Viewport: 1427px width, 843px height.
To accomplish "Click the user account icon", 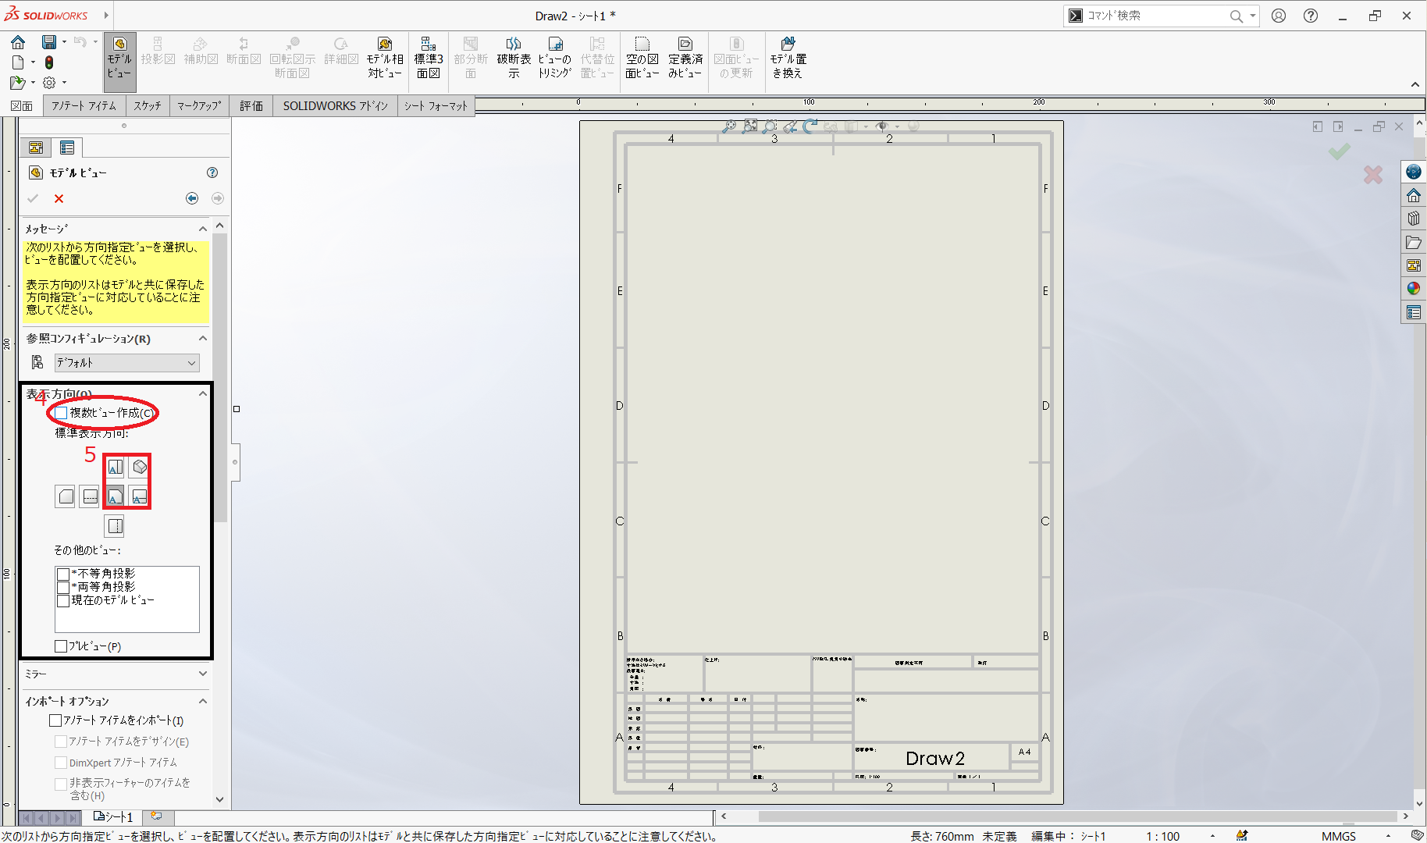I will (x=1279, y=16).
